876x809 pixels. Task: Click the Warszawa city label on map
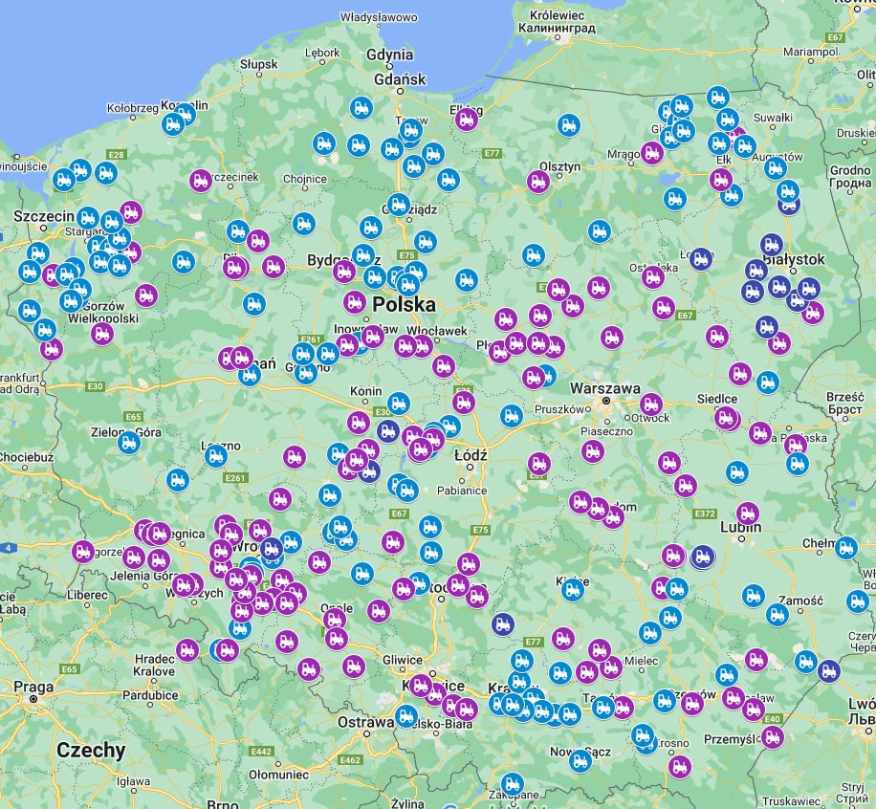[x=605, y=387]
